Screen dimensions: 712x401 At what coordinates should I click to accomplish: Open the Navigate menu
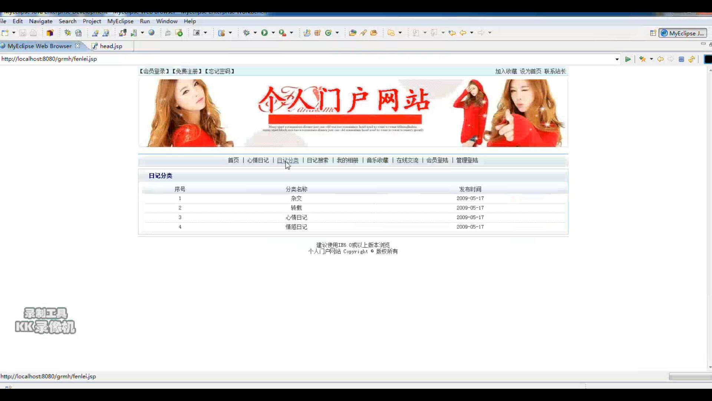(41, 21)
